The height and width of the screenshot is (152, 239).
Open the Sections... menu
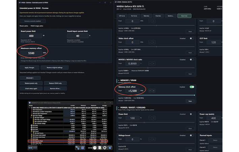170,16
